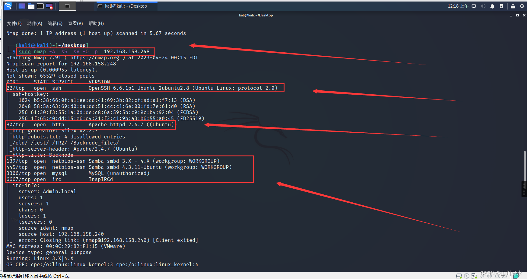Click the 22/tcp open ssh result row
The height and width of the screenshot is (279, 527).
(142, 88)
